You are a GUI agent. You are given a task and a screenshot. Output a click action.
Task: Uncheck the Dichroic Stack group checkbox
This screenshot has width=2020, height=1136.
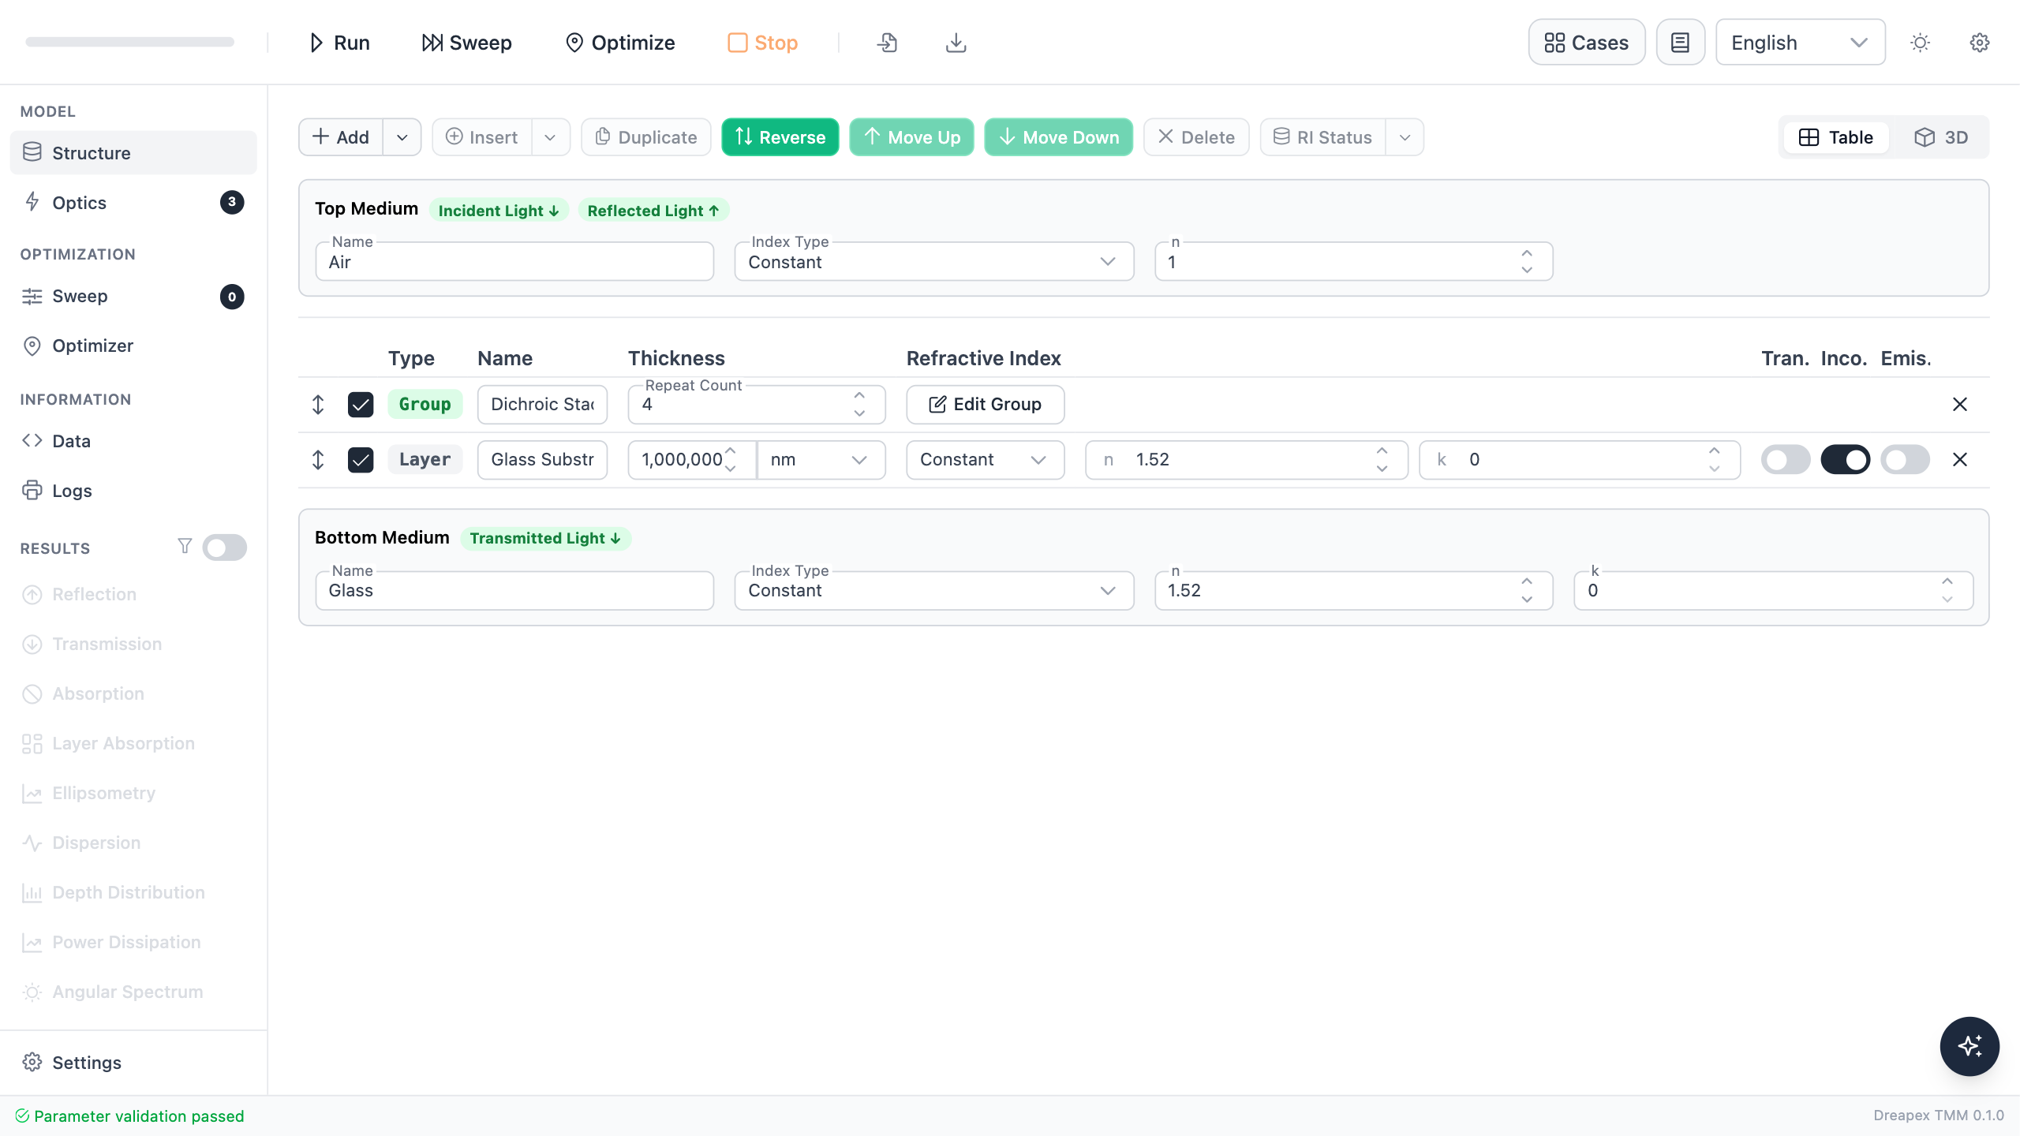click(x=361, y=405)
